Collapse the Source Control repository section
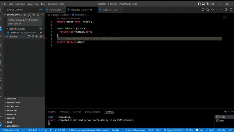 5,15
